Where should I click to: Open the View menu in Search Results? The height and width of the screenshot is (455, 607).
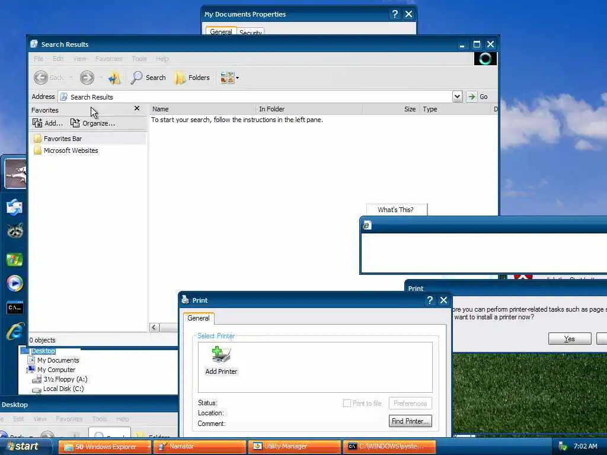pyautogui.click(x=79, y=59)
